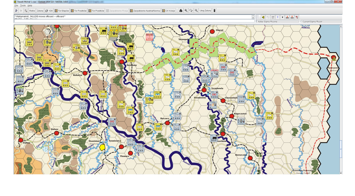This screenshot has width=355, height=196.
Task: Click the map scrollbar up arrow
Action: (341, 26)
